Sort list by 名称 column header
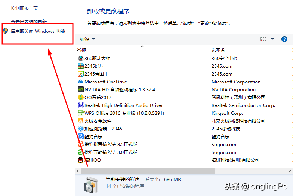Viewport: 293px width, 196px height. point(81,50)
